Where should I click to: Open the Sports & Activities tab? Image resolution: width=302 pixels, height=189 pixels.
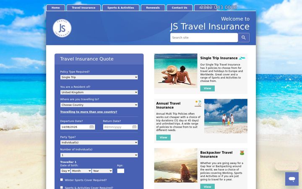[120, 8]
